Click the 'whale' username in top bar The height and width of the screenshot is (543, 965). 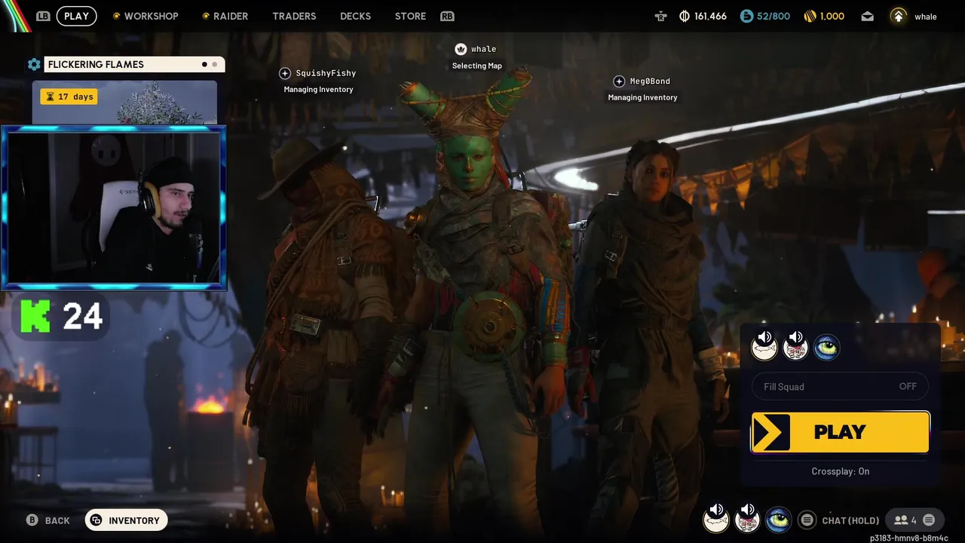925,17
